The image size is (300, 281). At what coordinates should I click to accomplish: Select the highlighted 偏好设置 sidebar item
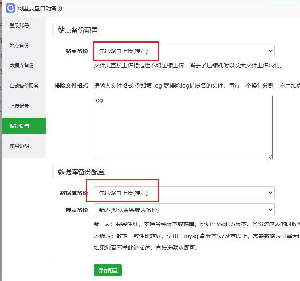point(19,126)
